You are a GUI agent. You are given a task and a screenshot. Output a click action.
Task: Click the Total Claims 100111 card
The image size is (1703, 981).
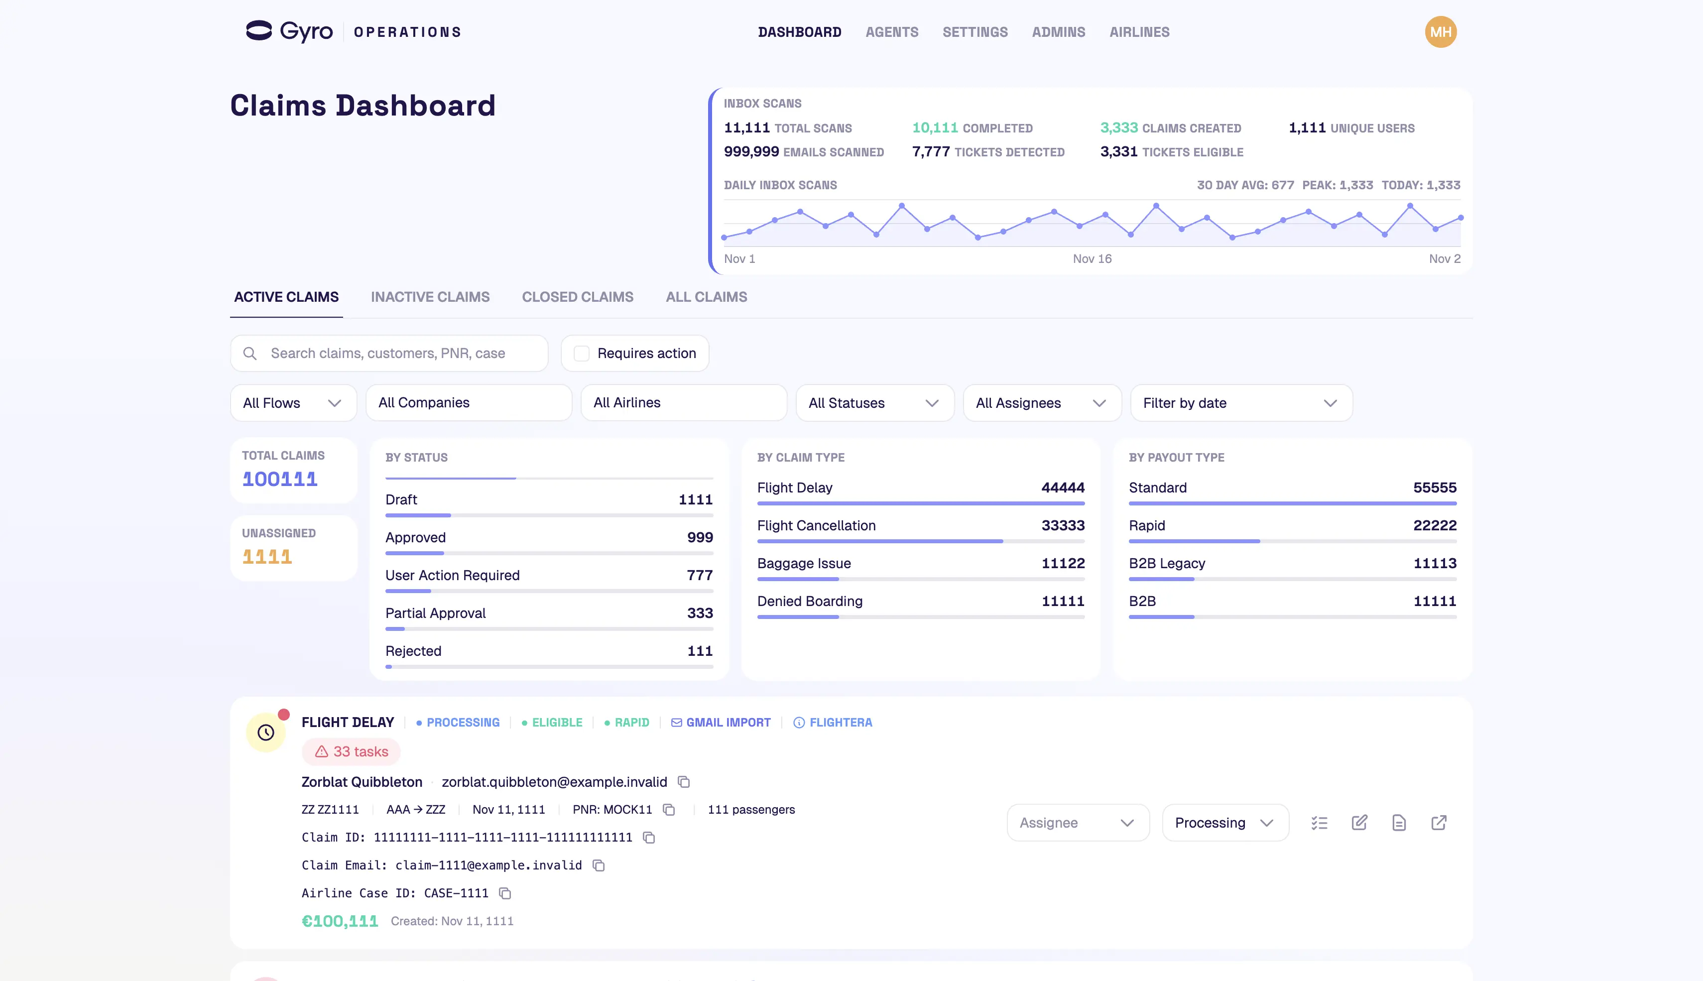[x=294, y=470]
